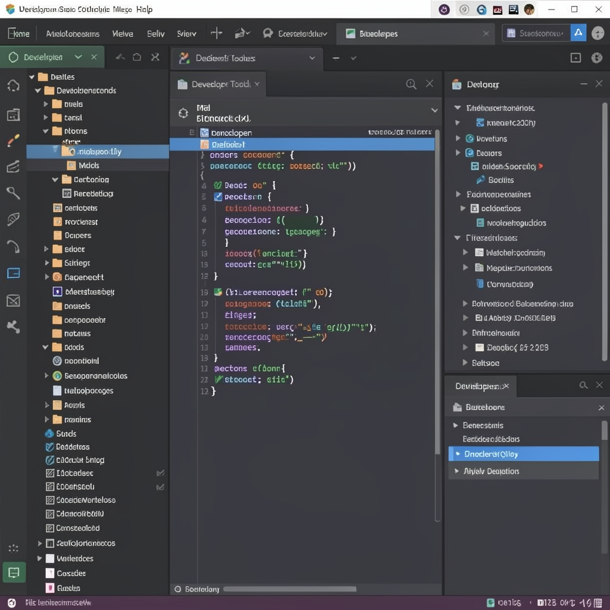The image size is (610, 610).
Task: Expand the Novetuns node in the Designer panel
Action: tap(457, 138)
